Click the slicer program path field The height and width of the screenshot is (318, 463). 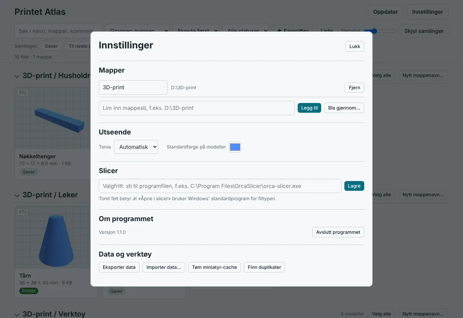[x=220, y=186]
